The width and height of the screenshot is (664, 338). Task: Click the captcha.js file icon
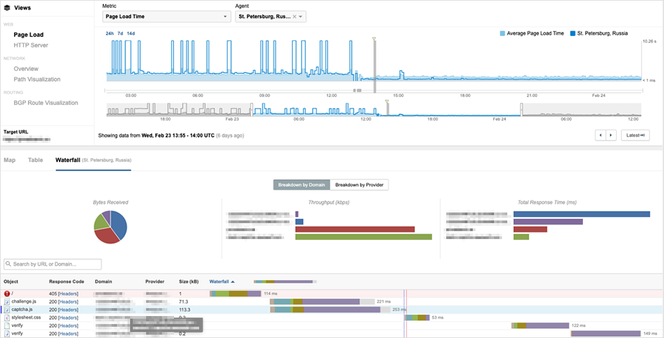pos(7,309)
